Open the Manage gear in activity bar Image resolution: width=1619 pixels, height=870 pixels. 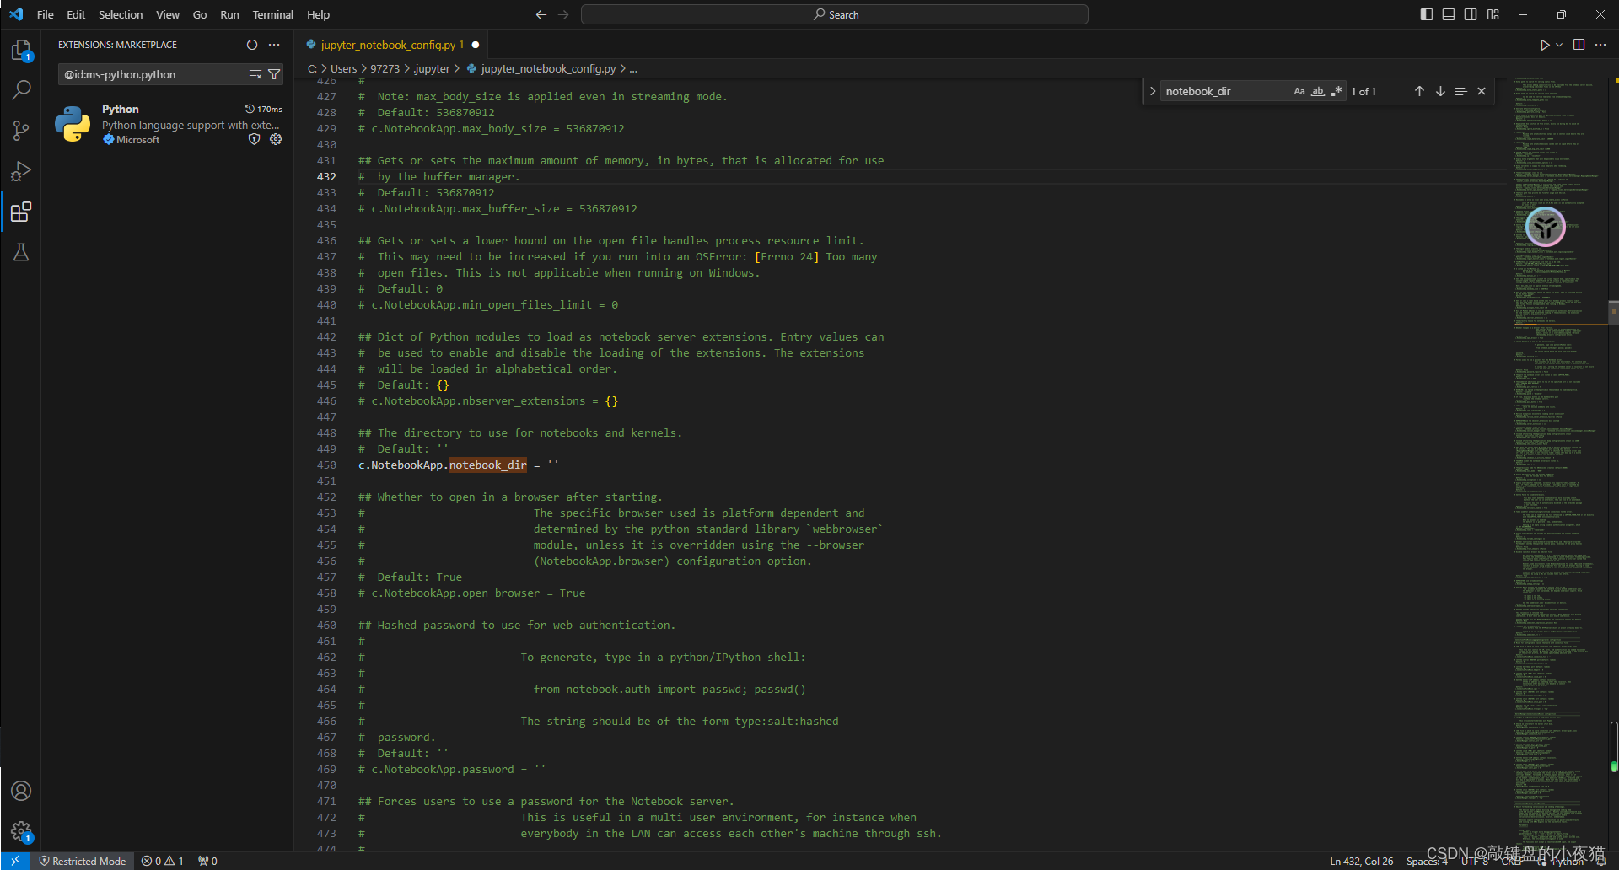tap(21, 831)
